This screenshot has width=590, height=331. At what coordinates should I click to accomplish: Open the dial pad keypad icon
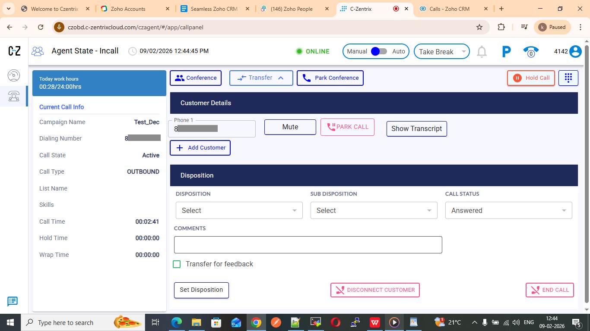click(568, 78)
